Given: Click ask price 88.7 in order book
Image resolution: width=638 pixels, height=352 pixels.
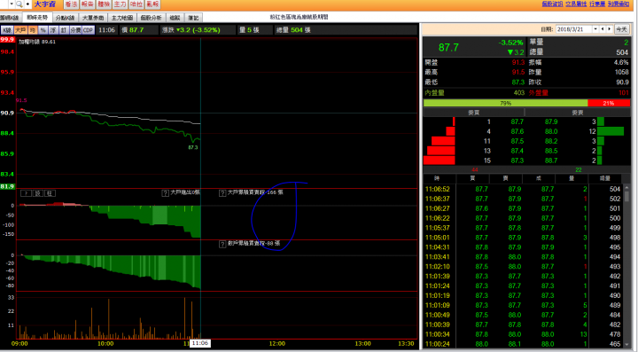Looking at the screenshot, I should coord(551,160).
